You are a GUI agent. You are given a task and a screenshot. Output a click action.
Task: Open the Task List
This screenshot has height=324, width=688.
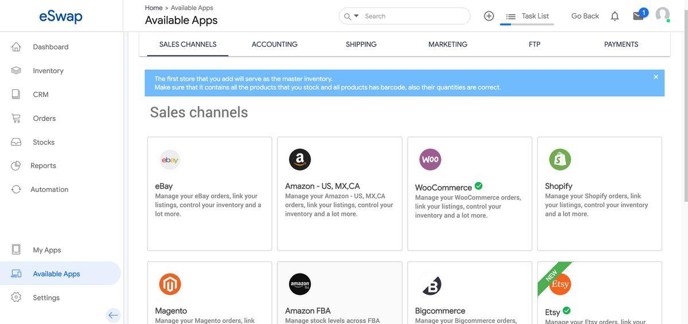pos(535,16)
